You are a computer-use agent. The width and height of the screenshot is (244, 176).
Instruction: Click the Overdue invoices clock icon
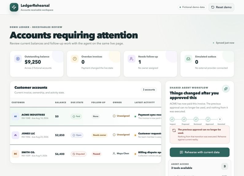coord(75,59)
